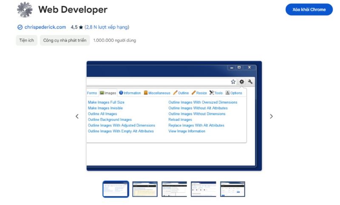Click the gear icon in screenshot toolbar
Viewport: 340px width, 205px height.
pos(242,82)
